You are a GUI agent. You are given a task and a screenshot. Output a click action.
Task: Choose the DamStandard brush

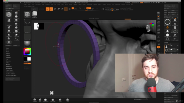[x=16, y=31]
